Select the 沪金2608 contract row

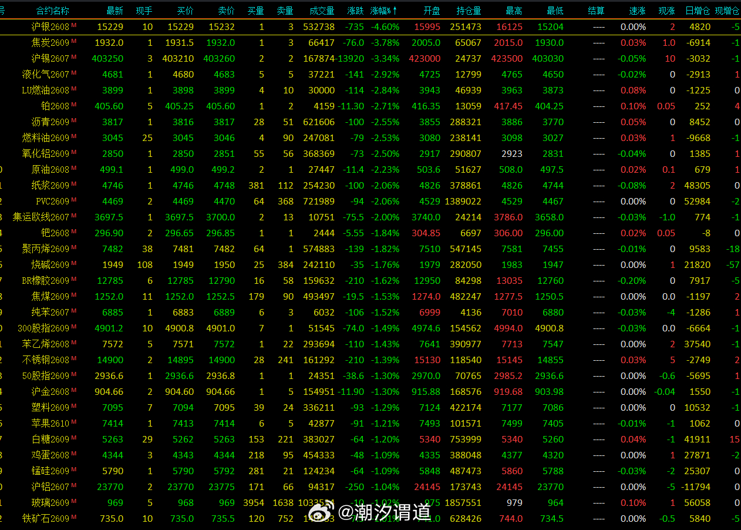click(x=370, y=391)
